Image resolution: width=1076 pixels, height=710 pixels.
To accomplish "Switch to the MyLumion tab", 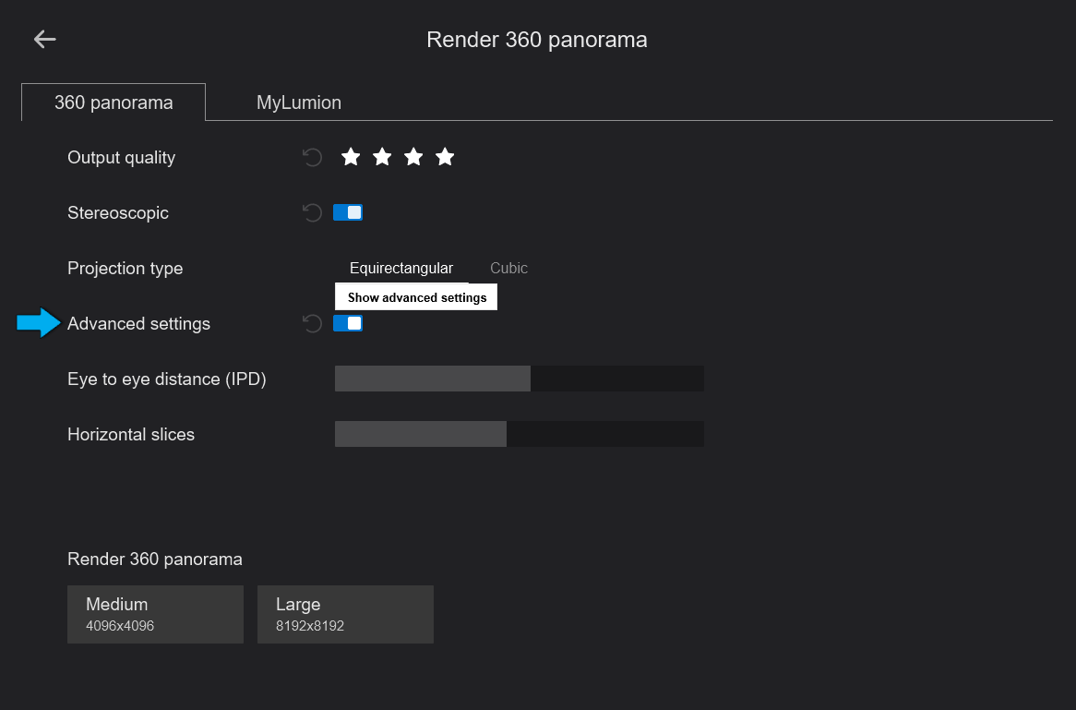I will 299,102.
